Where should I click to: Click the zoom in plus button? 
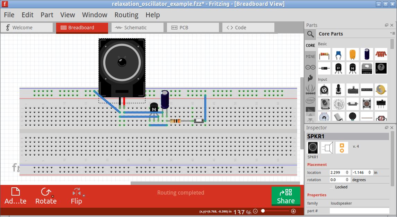pyautogui.click(x=293, y=211)
